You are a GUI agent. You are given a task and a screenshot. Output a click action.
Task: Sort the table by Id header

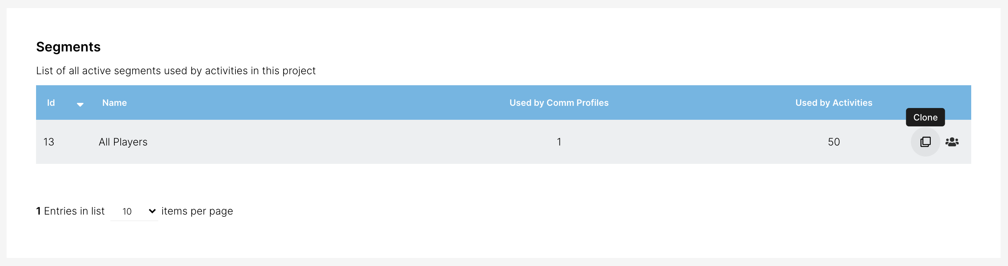51,103
